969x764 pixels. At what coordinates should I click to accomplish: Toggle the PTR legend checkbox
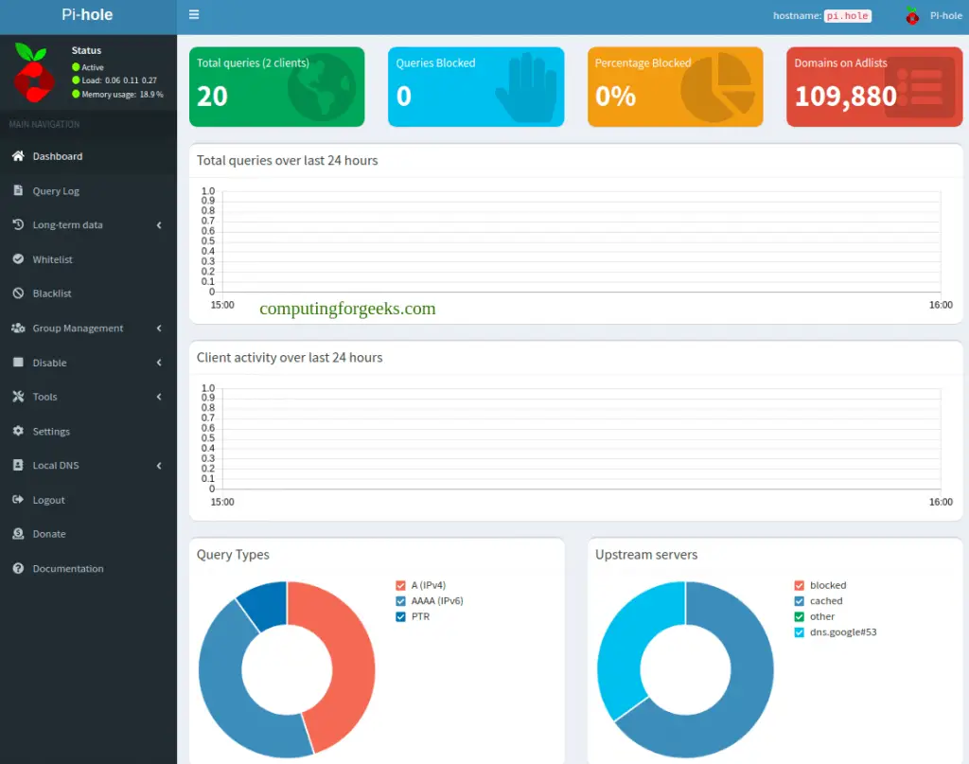(400, 617)
